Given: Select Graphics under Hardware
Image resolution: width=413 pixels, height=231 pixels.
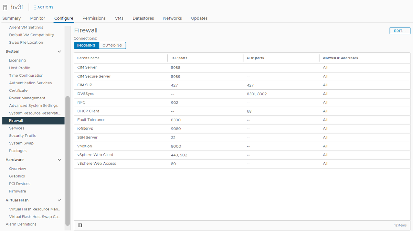Looking at the screenshot, I should click(x=17, y=176).
